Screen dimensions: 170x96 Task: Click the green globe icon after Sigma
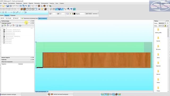coord(50,6)
